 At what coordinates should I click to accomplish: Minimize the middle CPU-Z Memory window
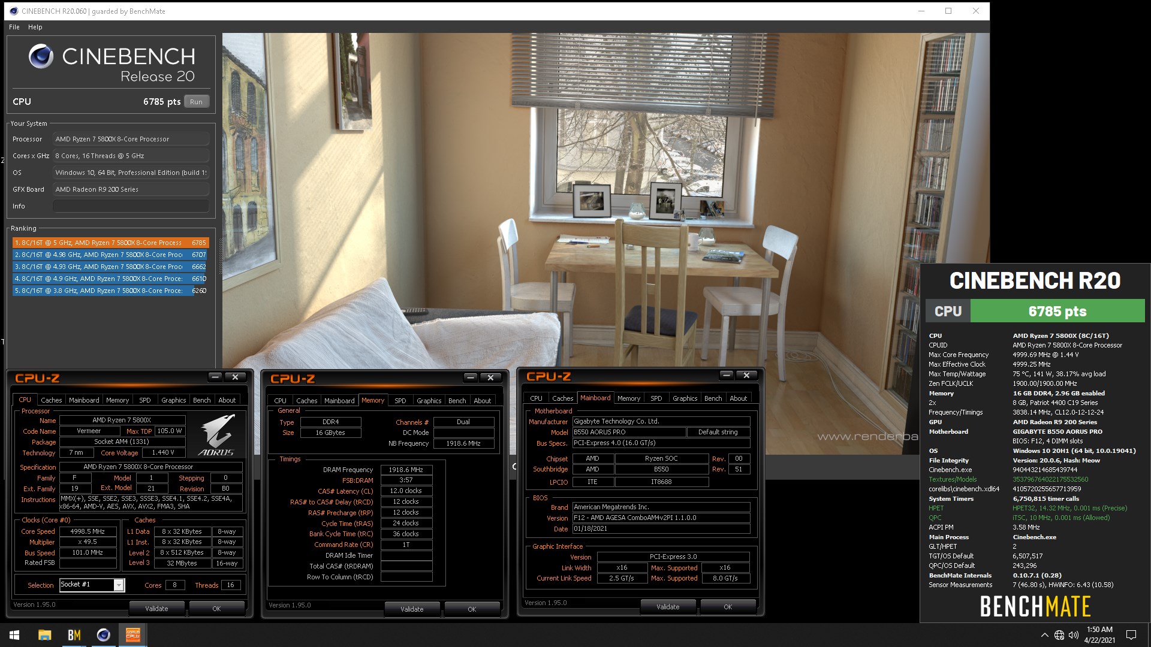point(471,377)
